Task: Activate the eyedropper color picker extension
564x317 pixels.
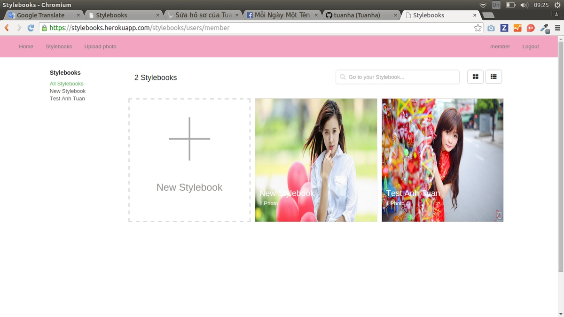Action: (x=544, y=28)
